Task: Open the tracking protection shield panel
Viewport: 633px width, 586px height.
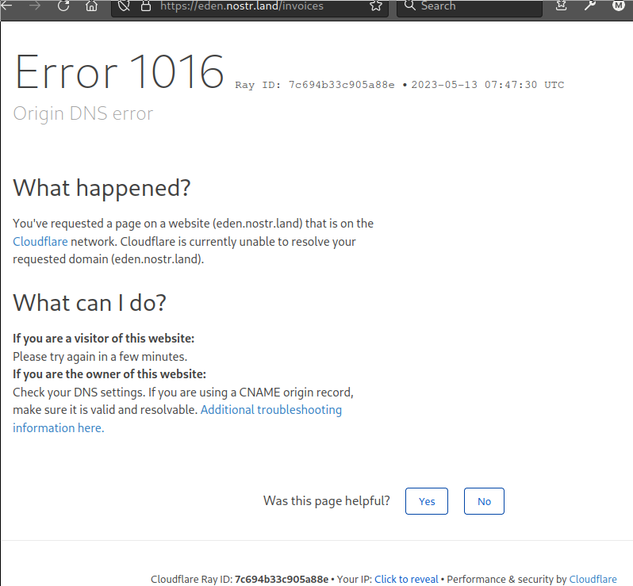Action: coord(125,6)
